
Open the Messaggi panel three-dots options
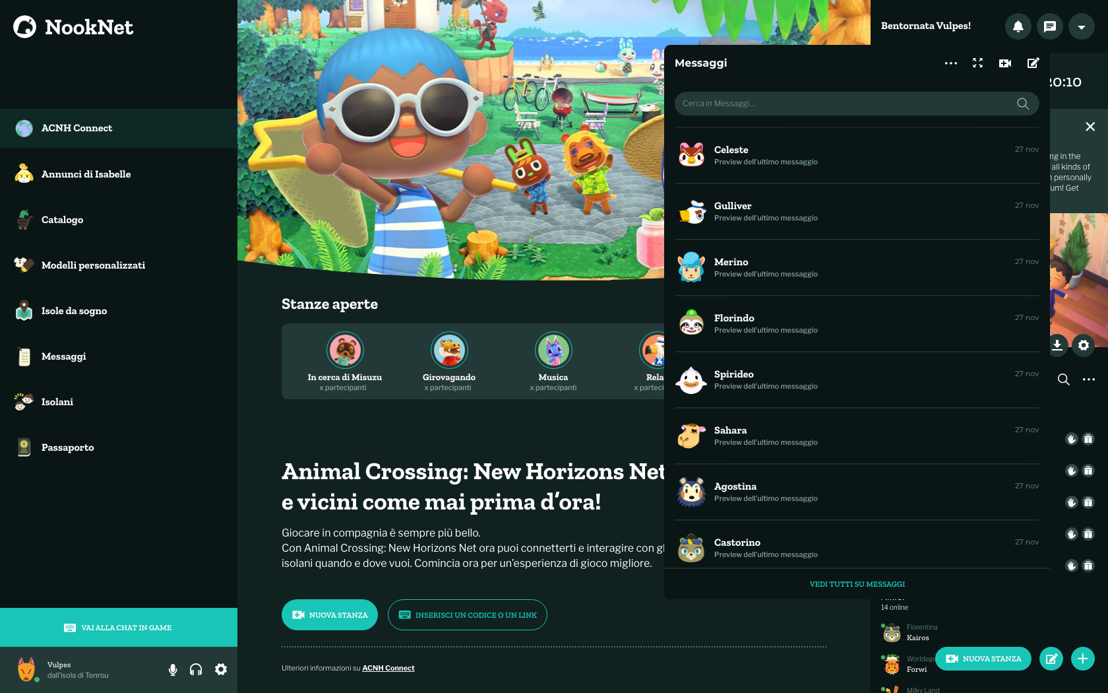(x=950, y=63)
